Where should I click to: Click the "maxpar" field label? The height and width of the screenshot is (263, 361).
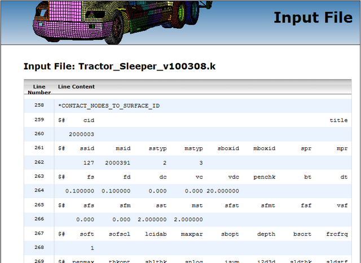tap(192, 234)
